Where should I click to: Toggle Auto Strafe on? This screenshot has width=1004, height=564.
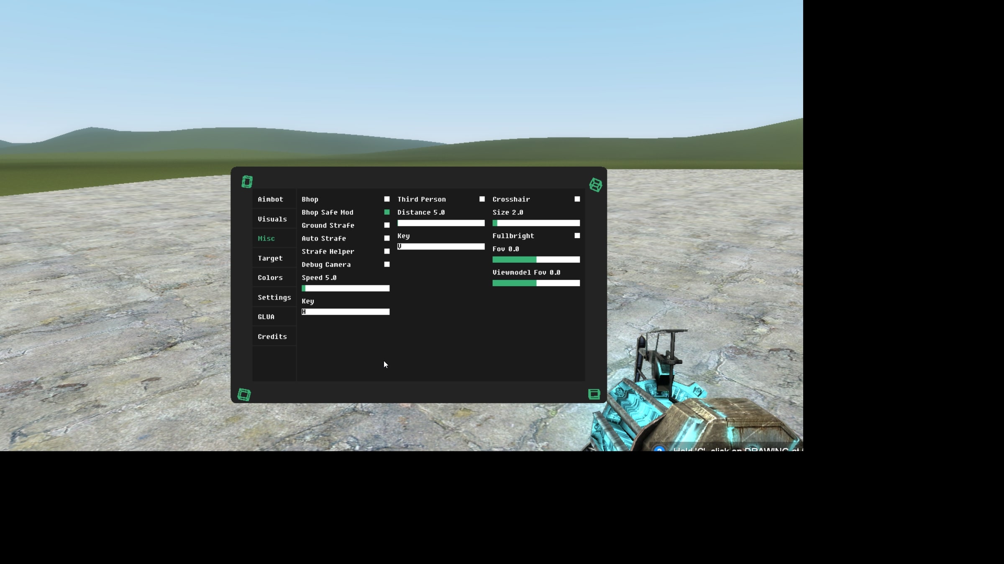(387, 238)
